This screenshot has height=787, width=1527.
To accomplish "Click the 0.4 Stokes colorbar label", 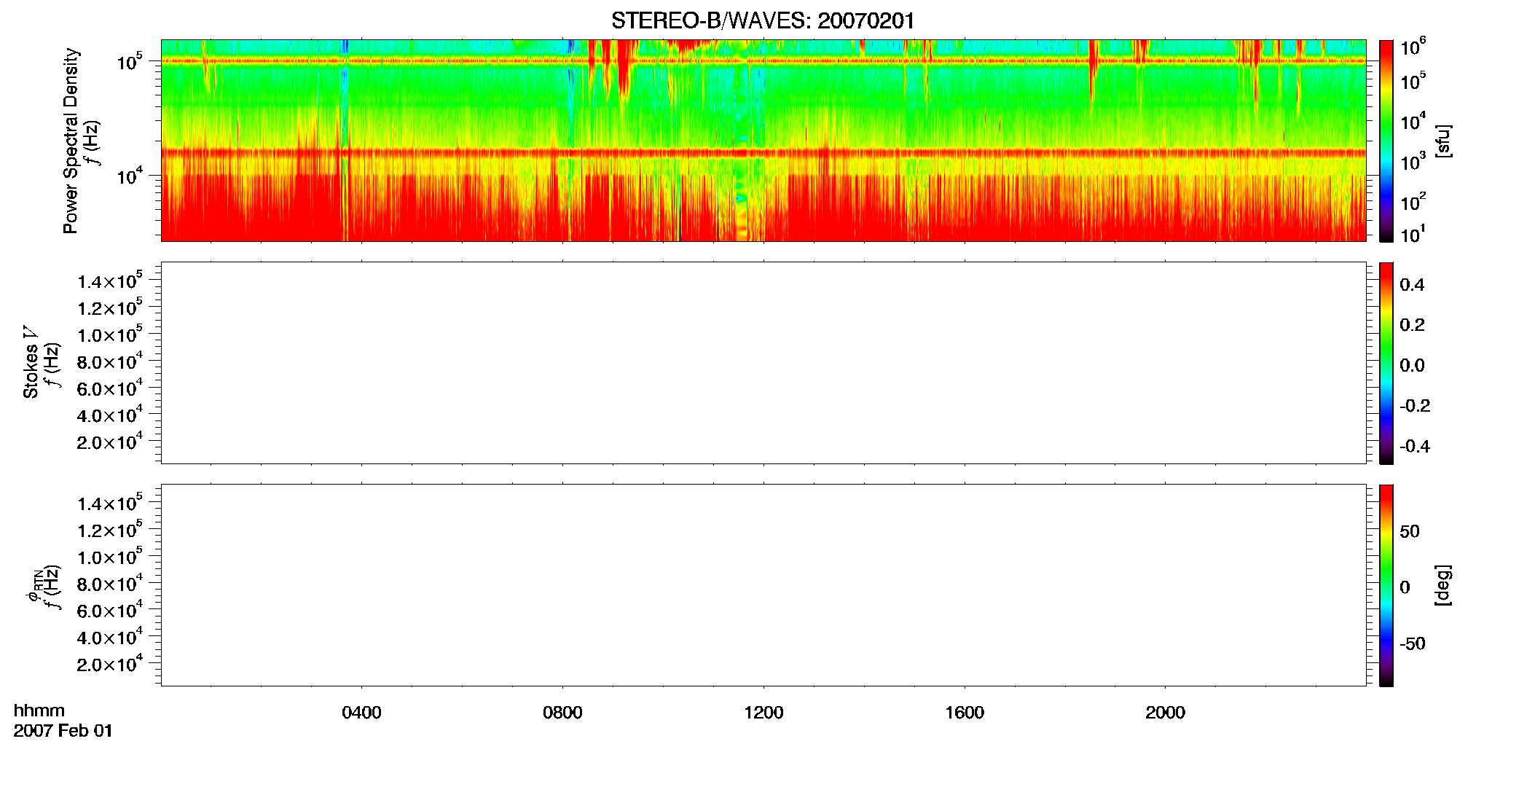I will tap(1412, 285).
